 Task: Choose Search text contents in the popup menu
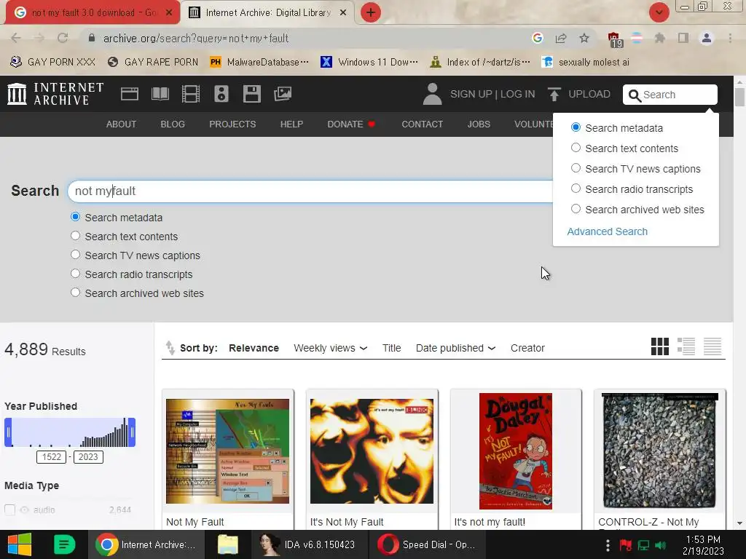point(576,148)
